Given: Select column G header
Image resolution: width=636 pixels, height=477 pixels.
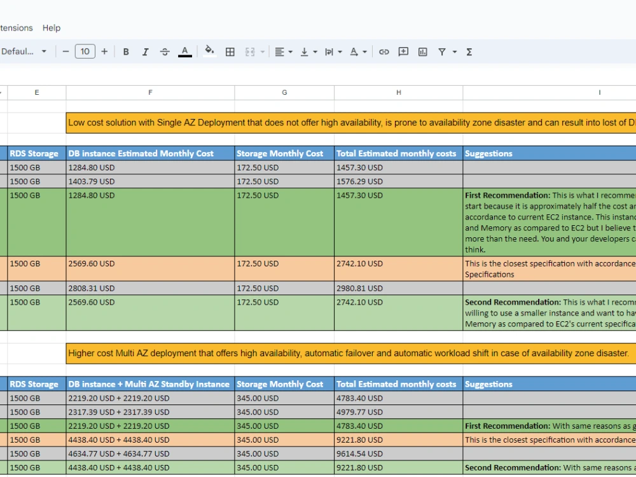Looking at the screenshot, I should pos(284,92).
